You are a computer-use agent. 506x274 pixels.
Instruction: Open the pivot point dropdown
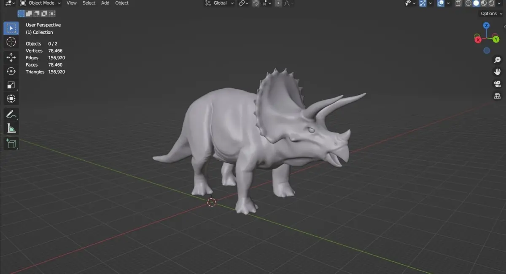(x=243, y=3)
